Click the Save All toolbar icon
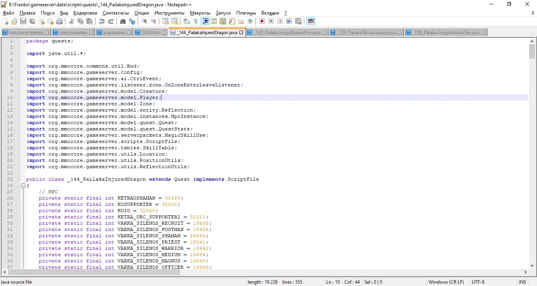The width and height of the screenshot is (537, 286). (x=32, y=21)
